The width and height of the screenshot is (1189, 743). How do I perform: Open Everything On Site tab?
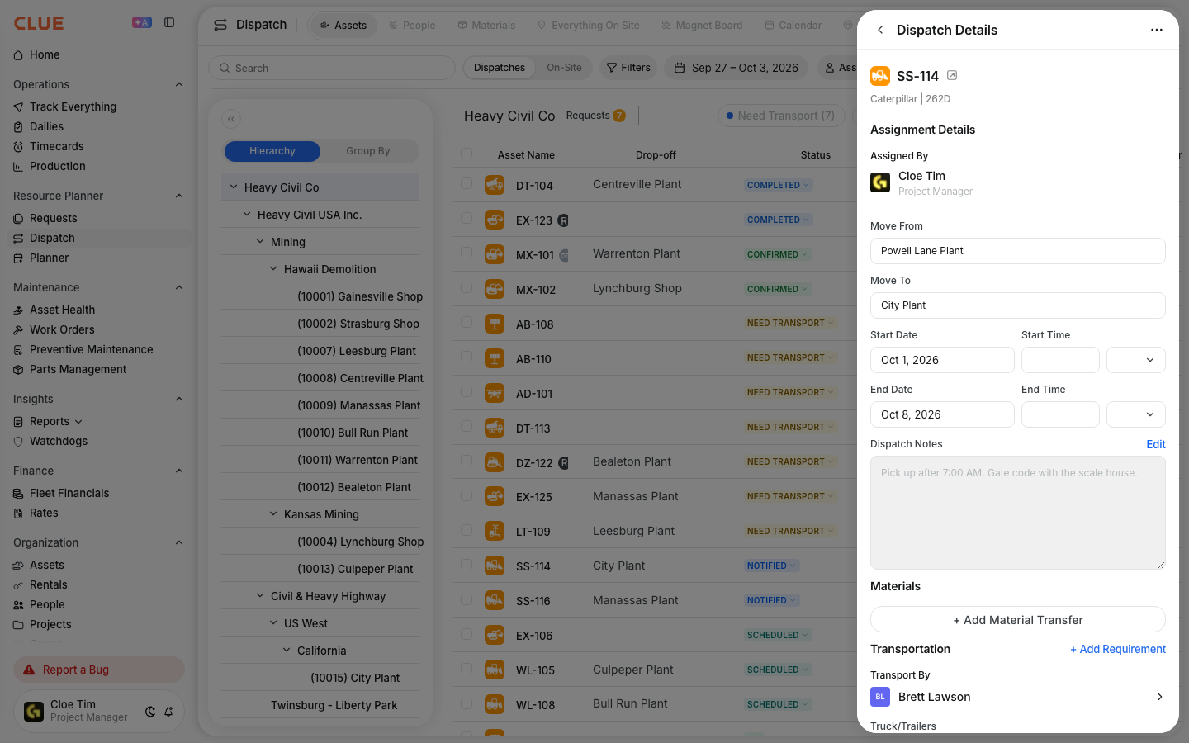588,26
